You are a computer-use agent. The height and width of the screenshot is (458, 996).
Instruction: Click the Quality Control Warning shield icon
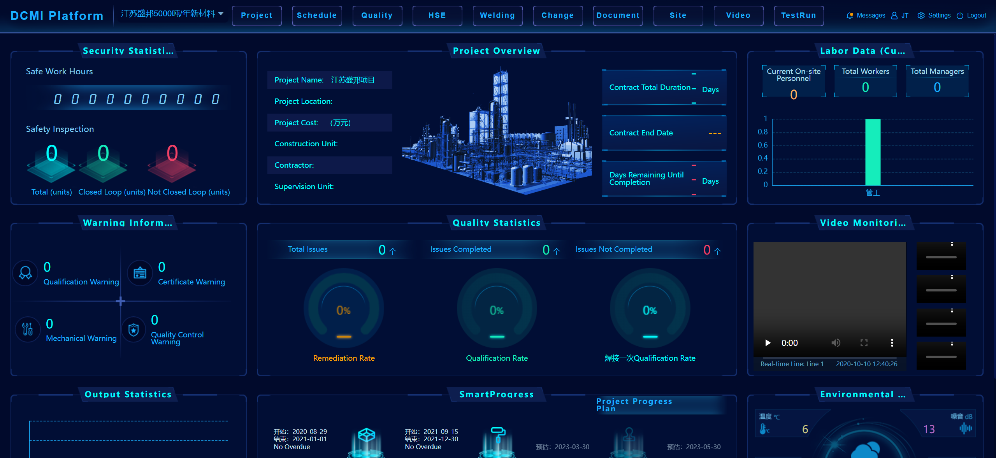134,330
